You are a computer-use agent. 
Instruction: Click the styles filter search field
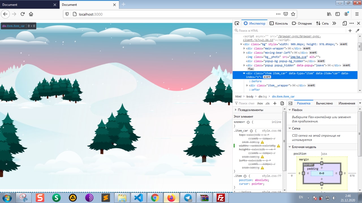[x=244, y=103]
